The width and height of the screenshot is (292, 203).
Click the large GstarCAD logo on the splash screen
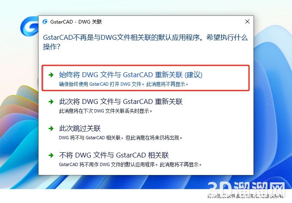click(x=30, y=26)
